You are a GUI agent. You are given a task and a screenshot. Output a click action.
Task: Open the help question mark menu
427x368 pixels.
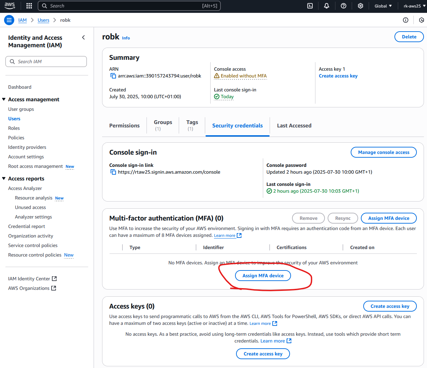point(343,6)
